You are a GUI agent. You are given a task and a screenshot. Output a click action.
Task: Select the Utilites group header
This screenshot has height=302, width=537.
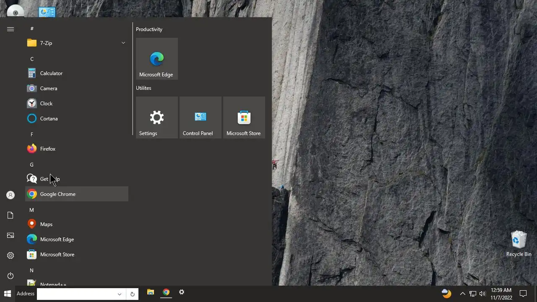point(143,88)
